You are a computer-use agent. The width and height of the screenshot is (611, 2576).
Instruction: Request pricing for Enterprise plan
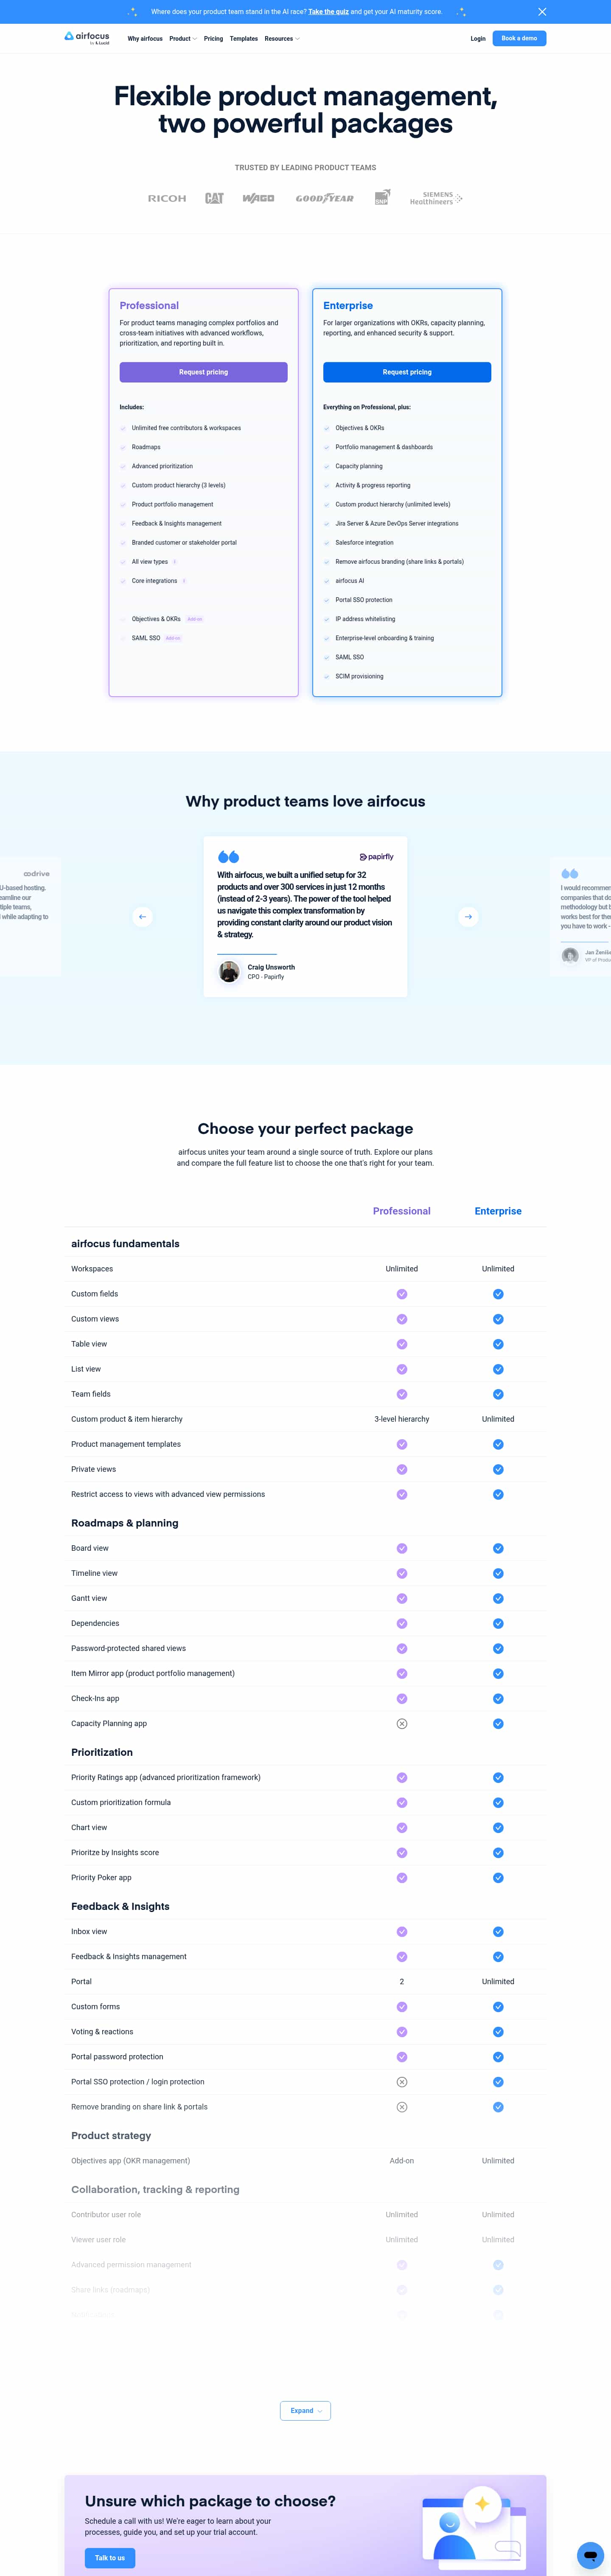pyautogui.click(x=407, y=372)
